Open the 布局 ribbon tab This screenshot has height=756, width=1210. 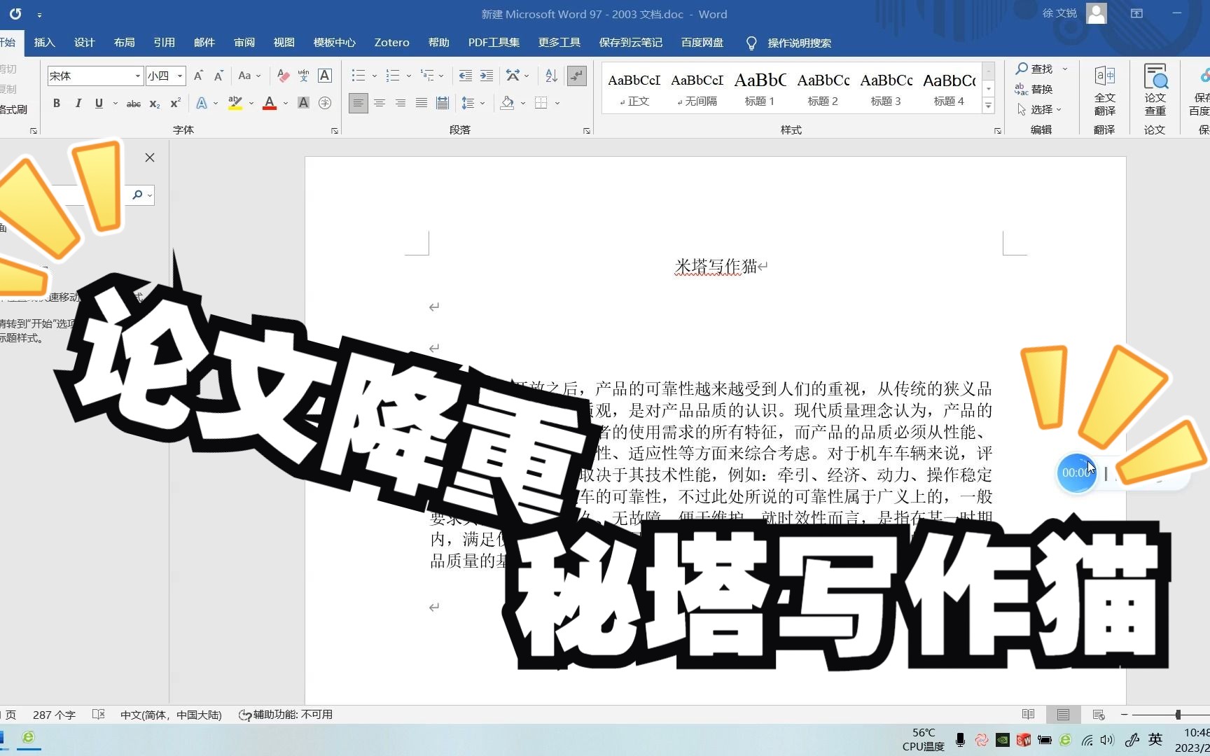[x=124, y=43]
